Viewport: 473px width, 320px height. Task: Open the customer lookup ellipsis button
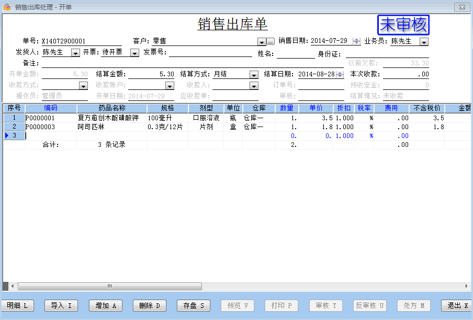[271, 41]
